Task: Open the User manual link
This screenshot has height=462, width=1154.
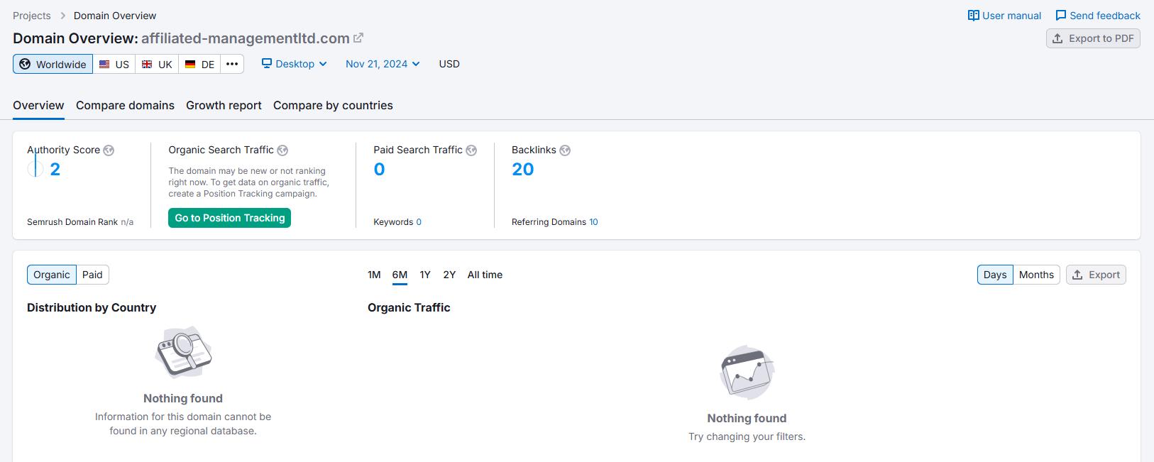Action: tap(1004, 16)
